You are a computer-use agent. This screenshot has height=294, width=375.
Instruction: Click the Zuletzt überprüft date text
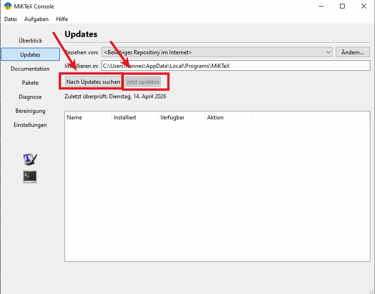click(115, 96)
